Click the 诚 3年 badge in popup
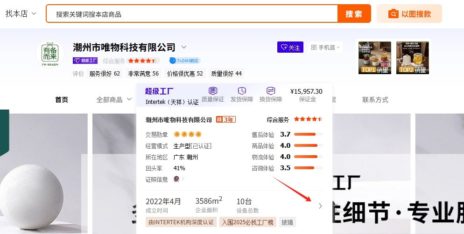Screen dimensions: 464x234 click(x=226, y=119)
